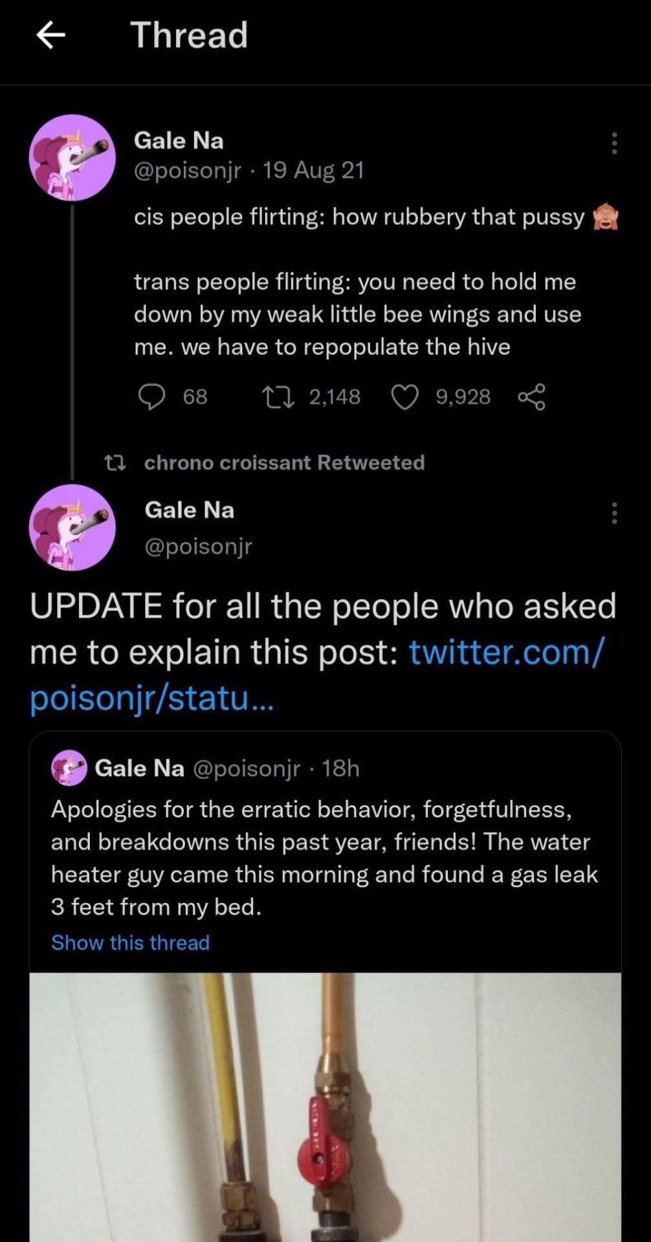The height and width of the screenshot is (1242, 651).
Task: Open the gas pipe photo
Action: coord(325,1106)
